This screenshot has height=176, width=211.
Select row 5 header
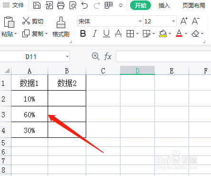5,143
